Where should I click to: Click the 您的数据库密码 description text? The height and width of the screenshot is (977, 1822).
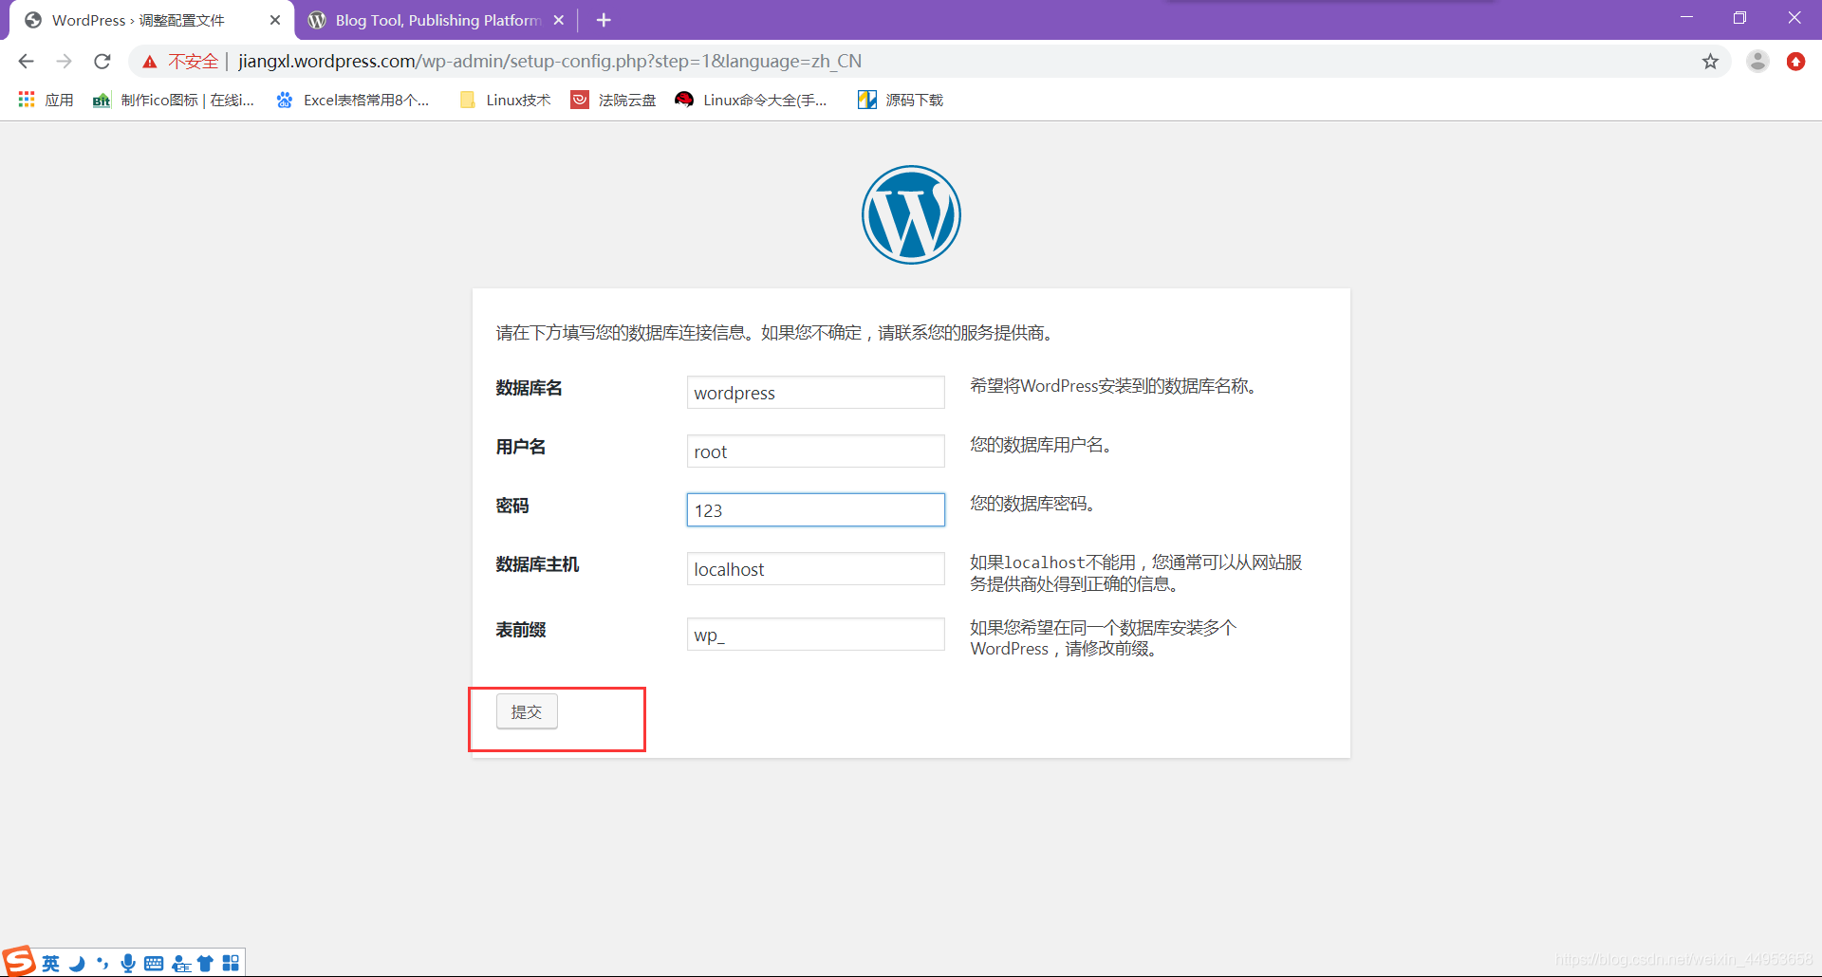tap(1032, 504)
